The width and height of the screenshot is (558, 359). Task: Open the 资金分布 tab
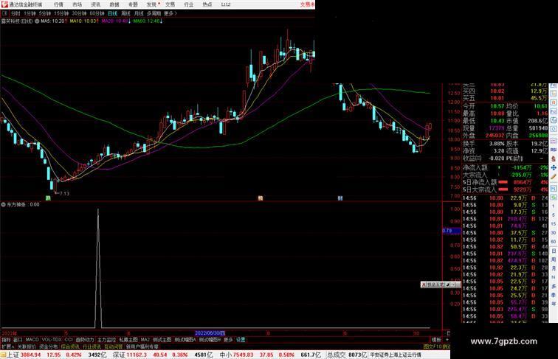49,346
